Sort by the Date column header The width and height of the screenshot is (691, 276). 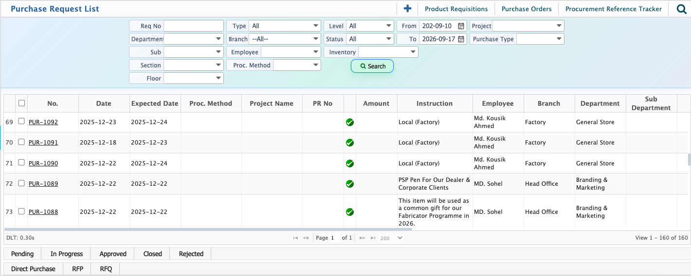(104, 103)
